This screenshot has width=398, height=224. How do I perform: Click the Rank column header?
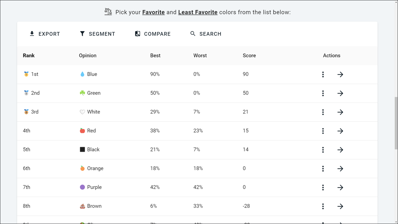pos(29,56)
